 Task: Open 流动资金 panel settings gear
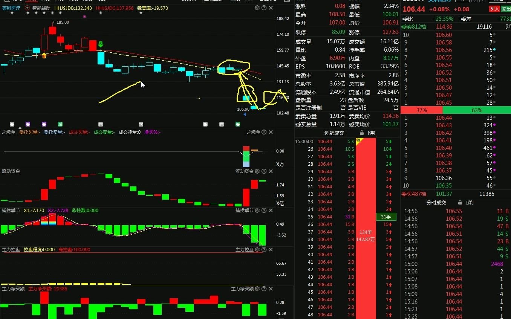tap(257, 171)
